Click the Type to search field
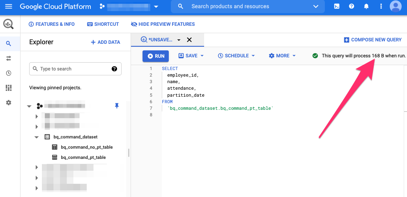 point(75,69)
